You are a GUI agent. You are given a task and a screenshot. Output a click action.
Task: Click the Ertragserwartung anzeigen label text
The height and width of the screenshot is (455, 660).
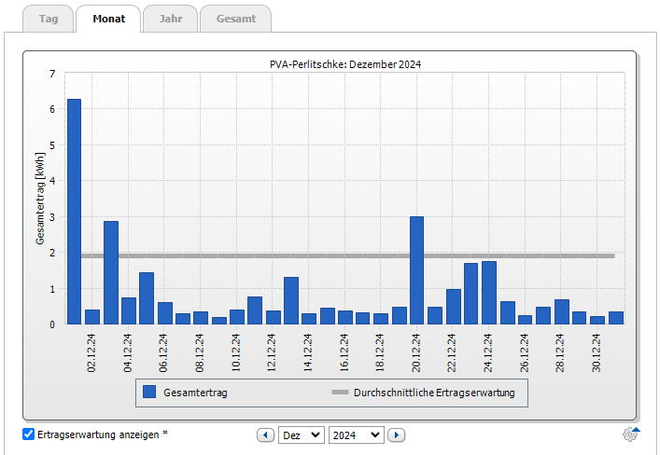point(99,434)
